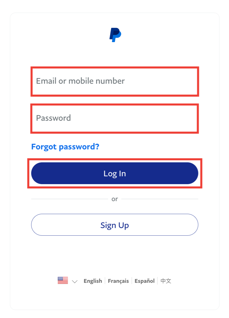Click the Sign Up button
This screenshot has height=318, width=229.
click(115, 225)
